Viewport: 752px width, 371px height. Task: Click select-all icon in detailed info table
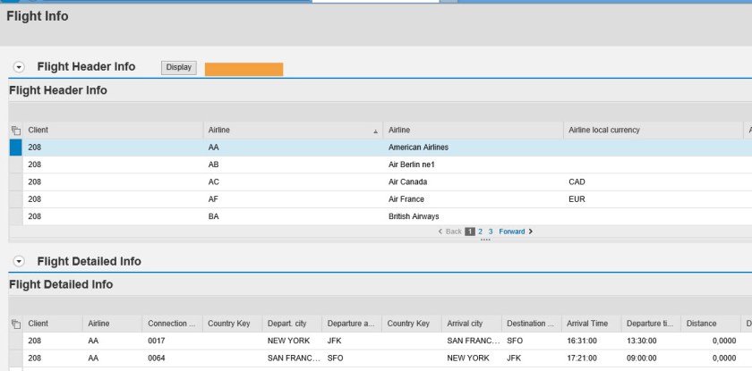tap(14, 324)
